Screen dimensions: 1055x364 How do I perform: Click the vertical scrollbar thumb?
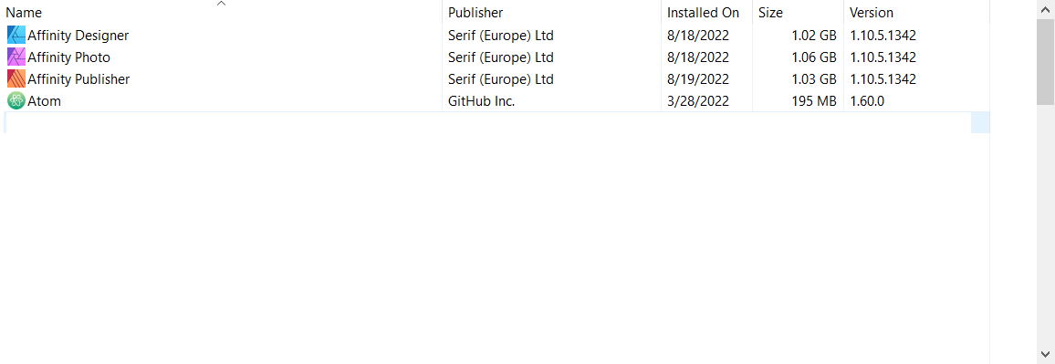[x=1046, y=62]
